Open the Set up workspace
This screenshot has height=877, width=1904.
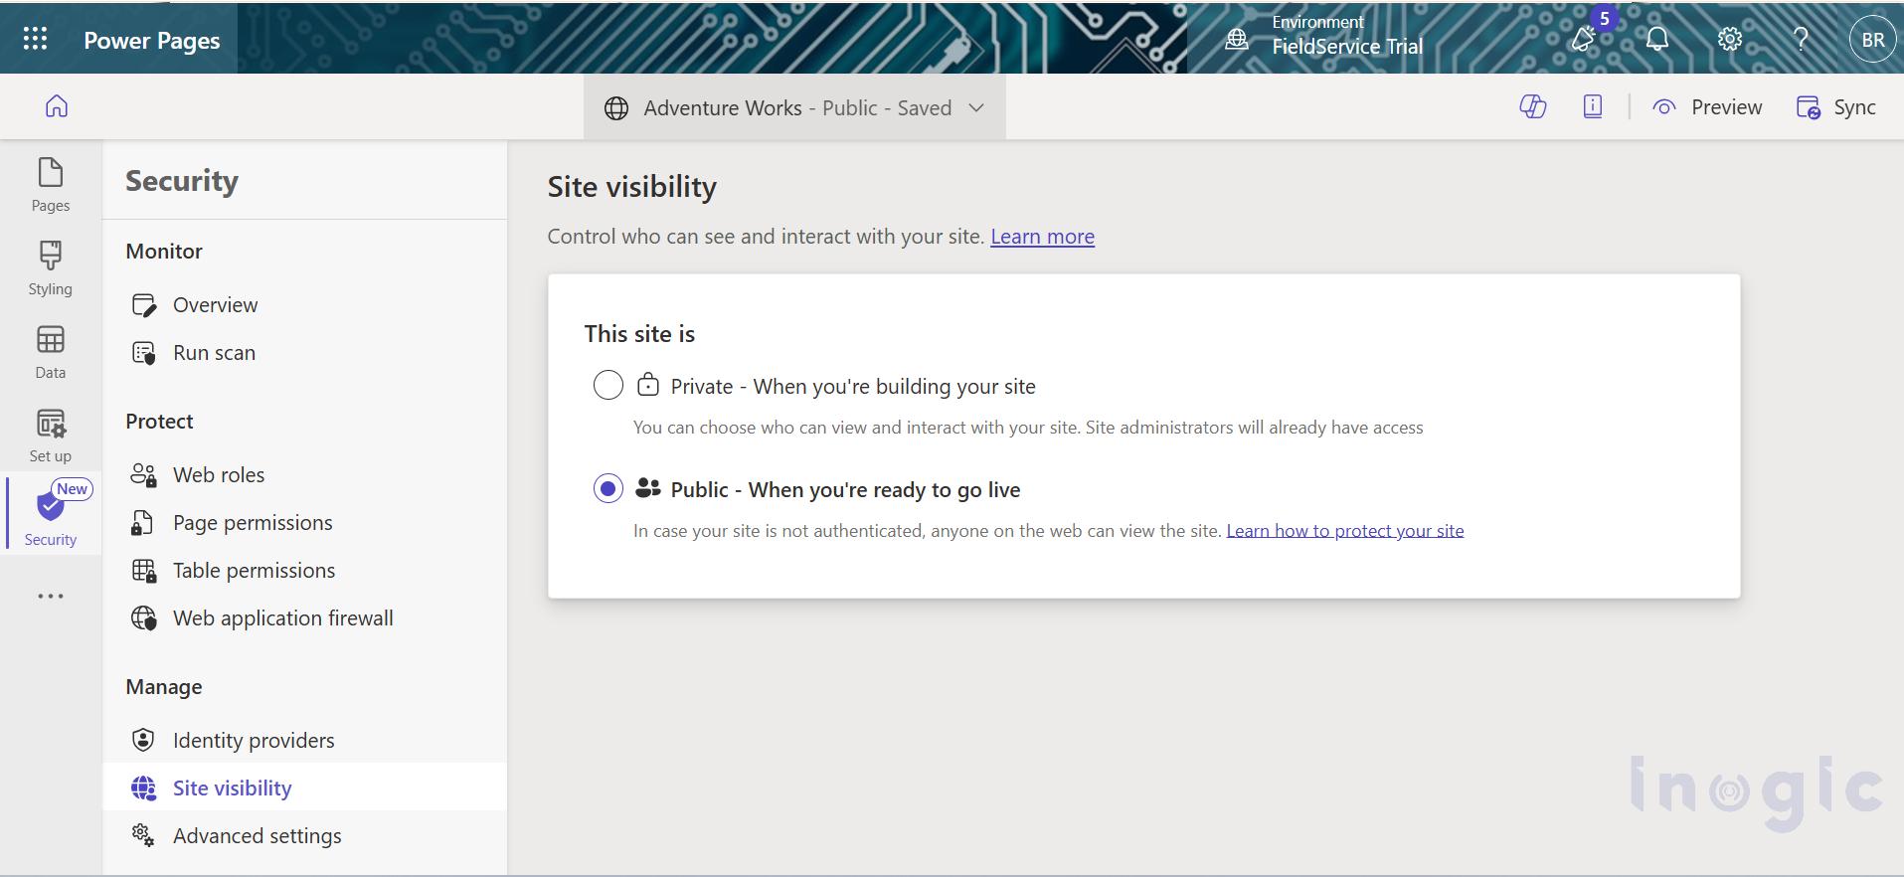[51, 436]
